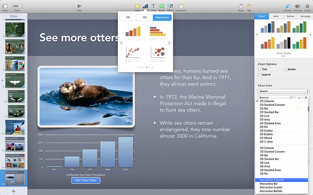Select slide 9 eagle thumbnail
This screenshot has height=195, width=313.
15,81
